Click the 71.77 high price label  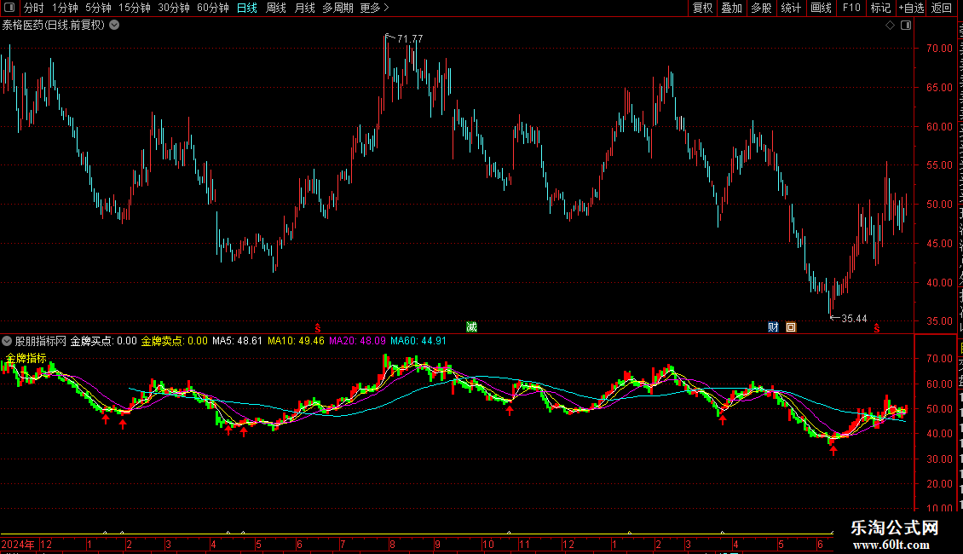coord(410,38)
